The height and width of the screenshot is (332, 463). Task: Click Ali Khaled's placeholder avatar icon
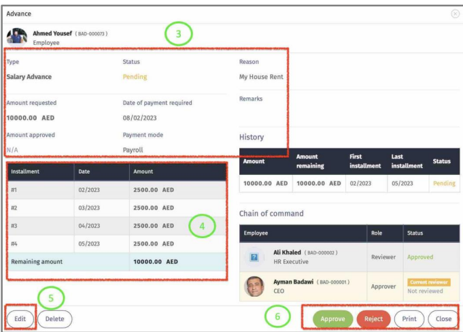(x=255, y=256)
